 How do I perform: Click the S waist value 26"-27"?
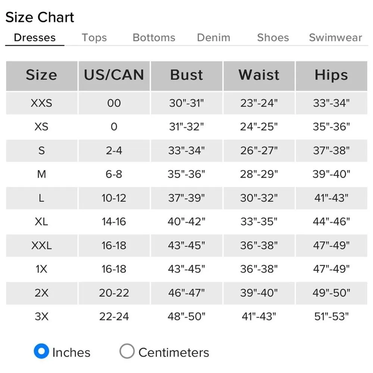[259, 151]
